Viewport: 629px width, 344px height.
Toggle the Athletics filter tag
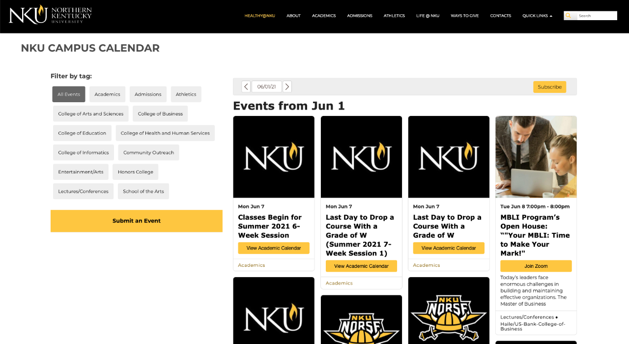tap(186, 94)
